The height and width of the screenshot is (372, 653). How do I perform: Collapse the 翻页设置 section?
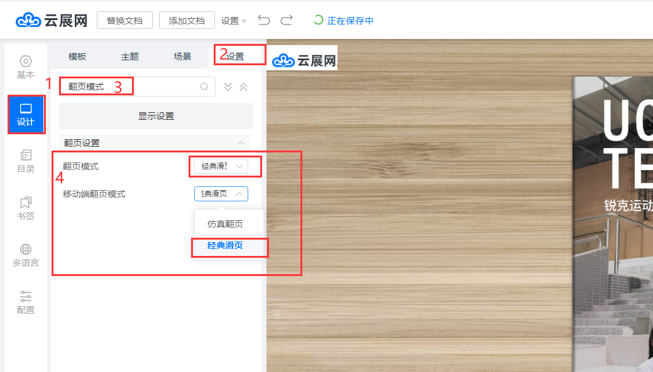pos(240,143)
